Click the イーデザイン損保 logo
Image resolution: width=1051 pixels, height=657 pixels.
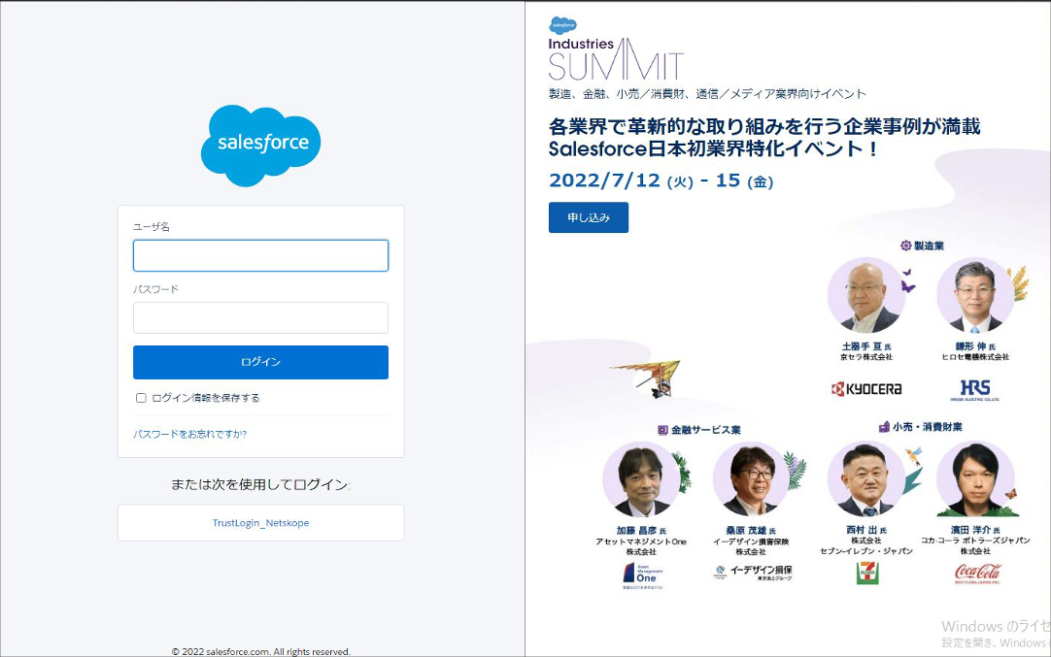point(754,573)
